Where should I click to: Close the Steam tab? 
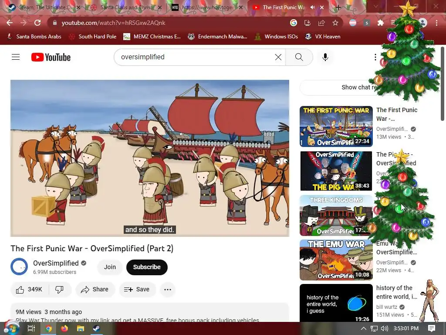78,7
